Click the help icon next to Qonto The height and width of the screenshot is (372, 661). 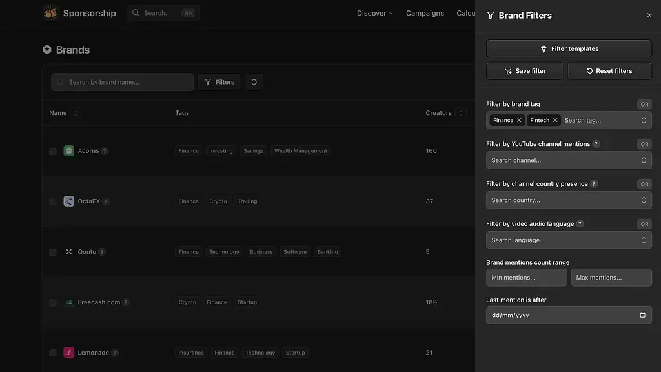[101, 252]
